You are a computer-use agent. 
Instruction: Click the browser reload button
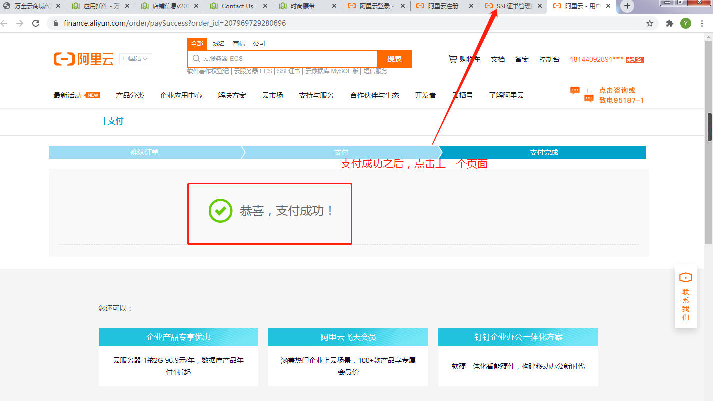tap(36, 23)
